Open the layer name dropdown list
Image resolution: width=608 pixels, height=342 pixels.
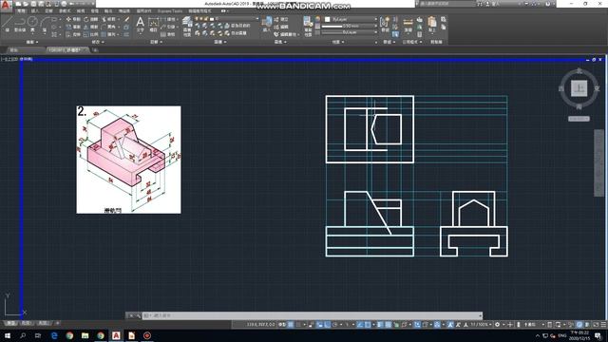227,19
